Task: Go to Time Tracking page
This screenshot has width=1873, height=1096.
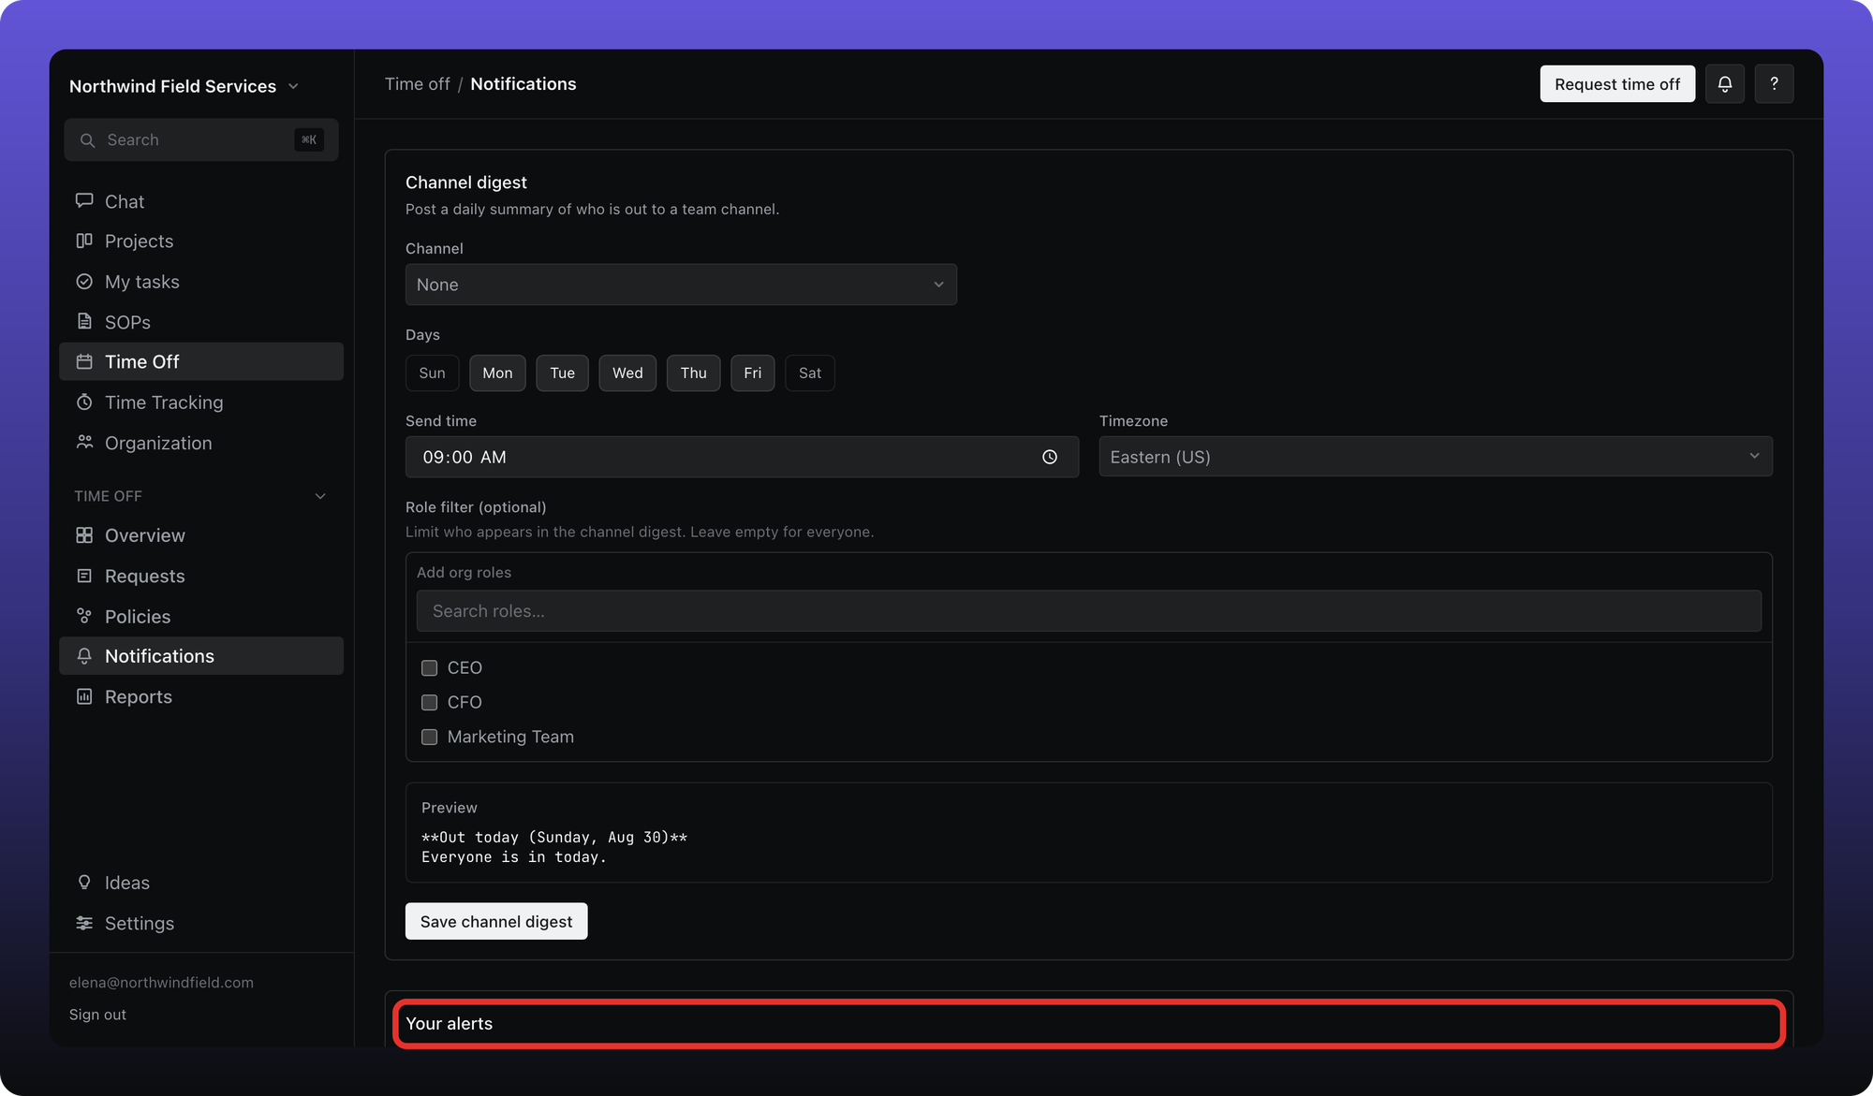Action: [x=201, y=402]
